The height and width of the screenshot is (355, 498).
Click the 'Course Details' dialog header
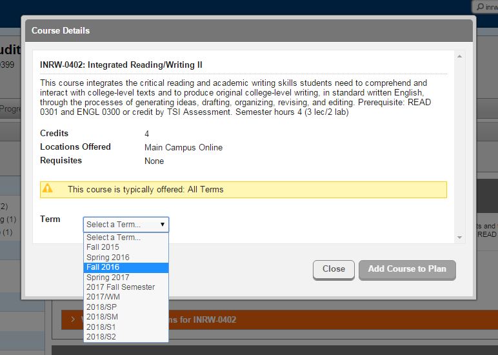249,30
